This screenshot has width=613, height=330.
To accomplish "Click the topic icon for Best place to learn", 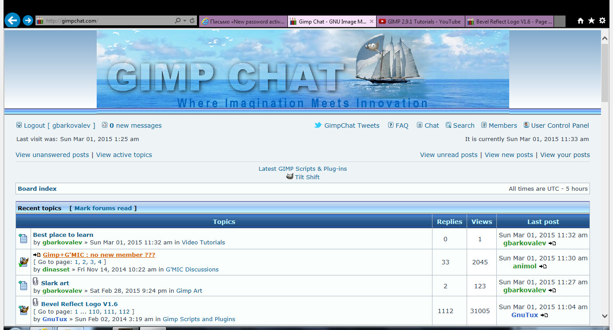I will pyautogui.click(x=24, y=239).
